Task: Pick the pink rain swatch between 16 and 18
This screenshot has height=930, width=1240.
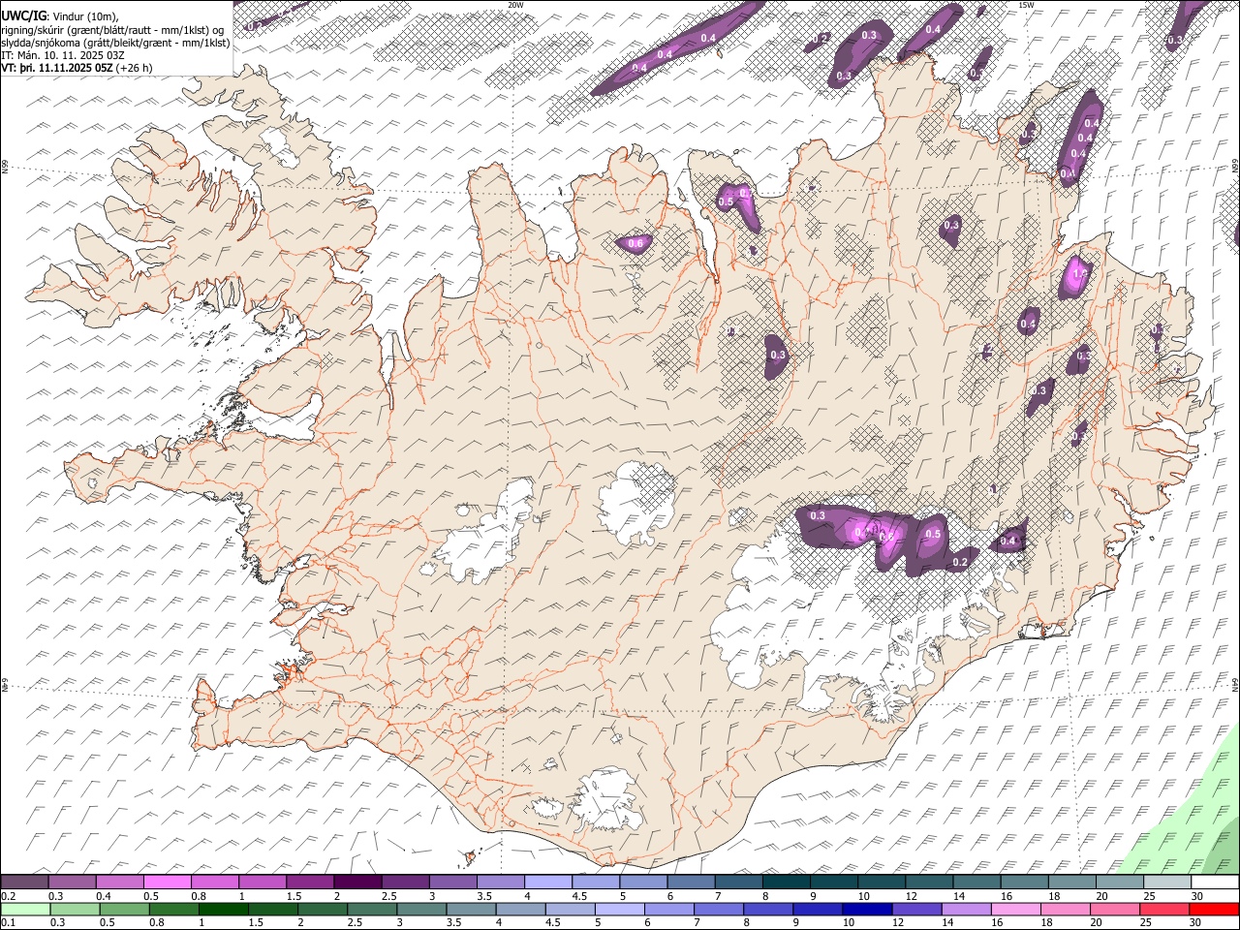Action: [x=1016, y=909]
